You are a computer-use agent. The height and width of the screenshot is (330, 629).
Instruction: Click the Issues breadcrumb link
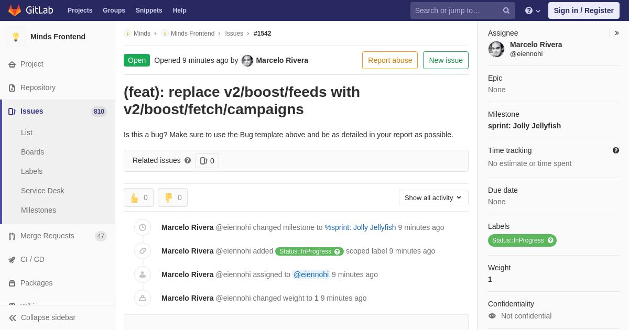coord(234,34)
